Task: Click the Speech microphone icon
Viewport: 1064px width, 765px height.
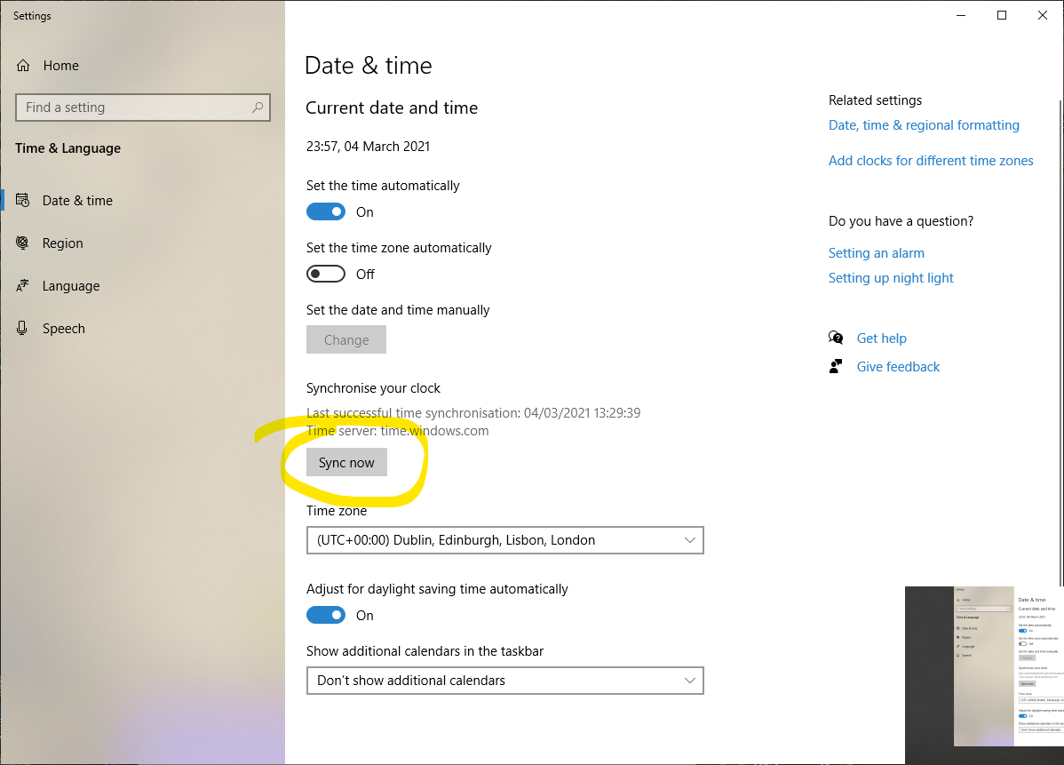Action: click(23, 329)
